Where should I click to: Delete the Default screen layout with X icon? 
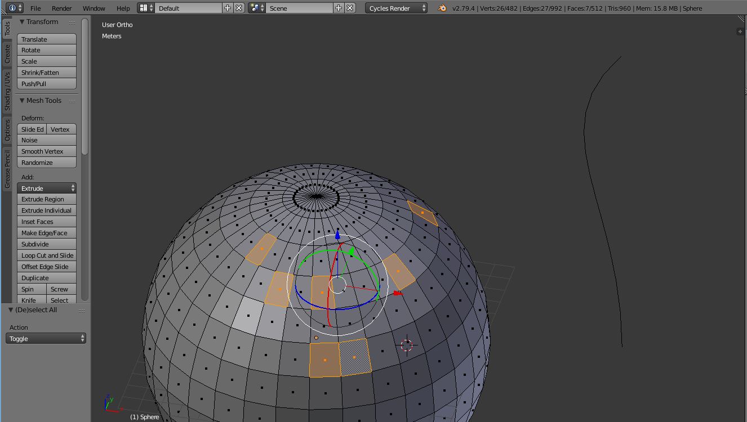coord(239,8)
